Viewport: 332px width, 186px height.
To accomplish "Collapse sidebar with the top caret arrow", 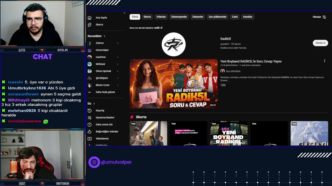I will pyautogui.click(x=124, y=13).
